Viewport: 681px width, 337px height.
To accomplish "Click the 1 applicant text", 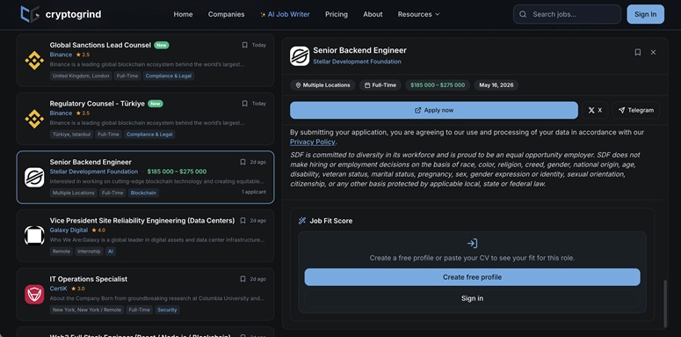I will click(254, 192).
